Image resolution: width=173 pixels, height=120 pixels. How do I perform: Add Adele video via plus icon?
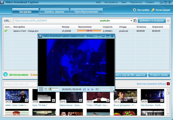tap(26, 101)
